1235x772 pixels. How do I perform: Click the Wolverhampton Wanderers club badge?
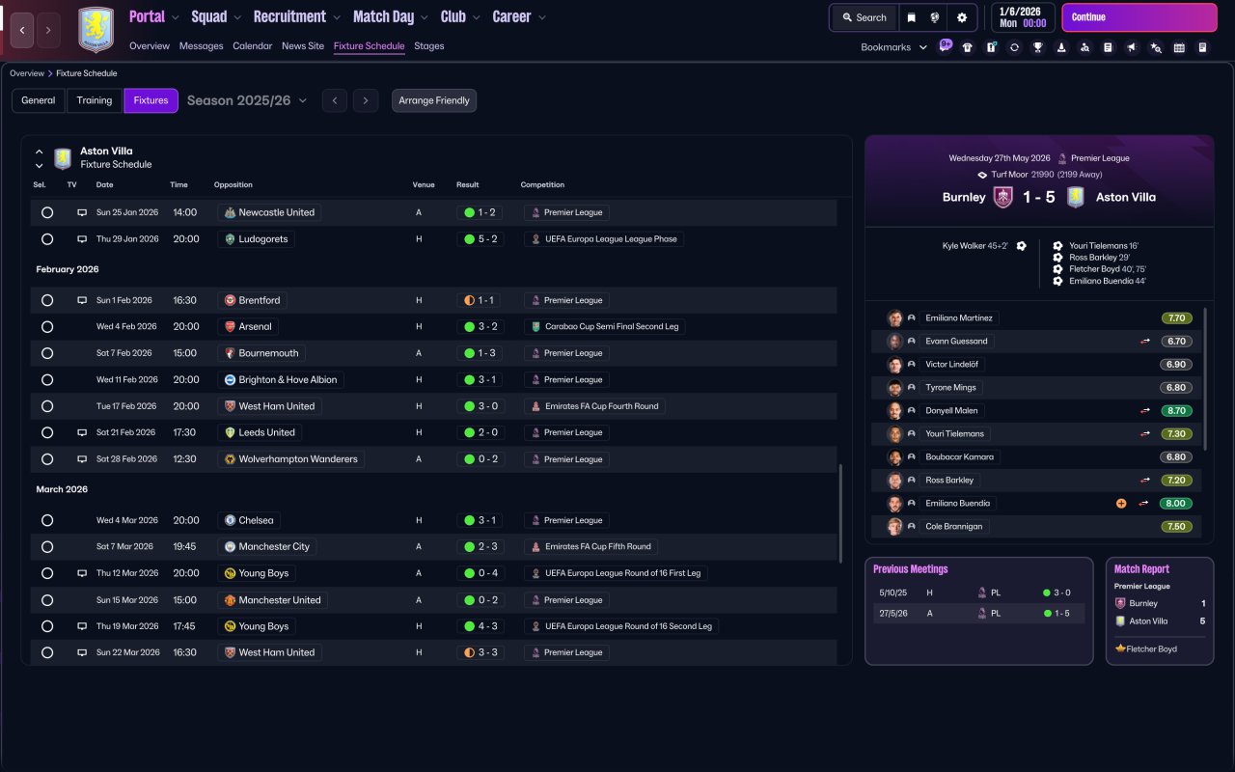coord(230,459)
